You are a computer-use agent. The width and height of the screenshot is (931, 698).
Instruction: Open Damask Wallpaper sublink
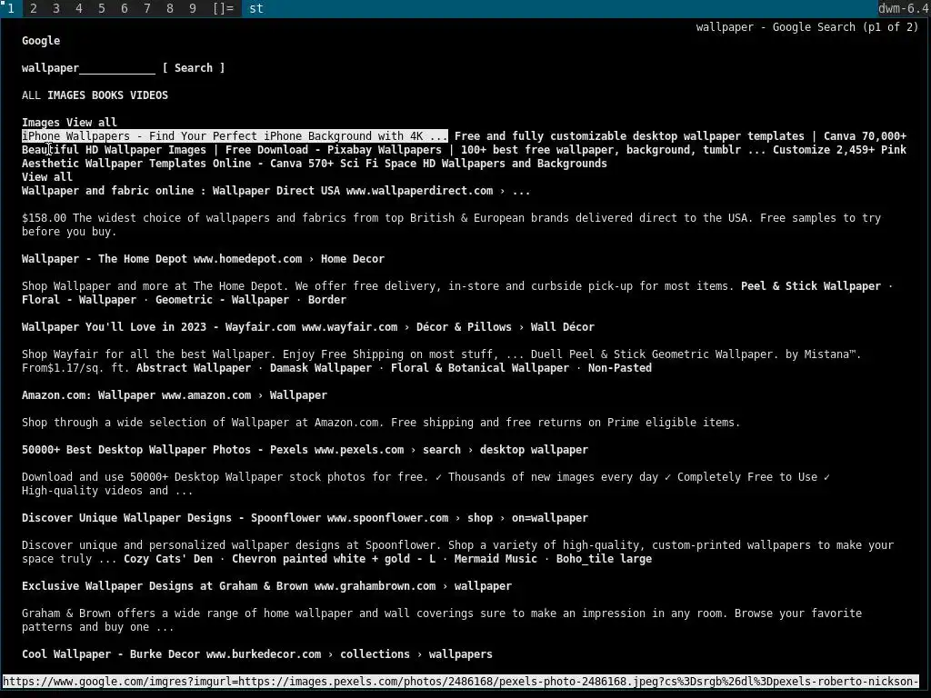click(321, 368)
